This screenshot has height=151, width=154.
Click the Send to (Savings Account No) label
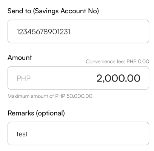(x=53, y=11)
